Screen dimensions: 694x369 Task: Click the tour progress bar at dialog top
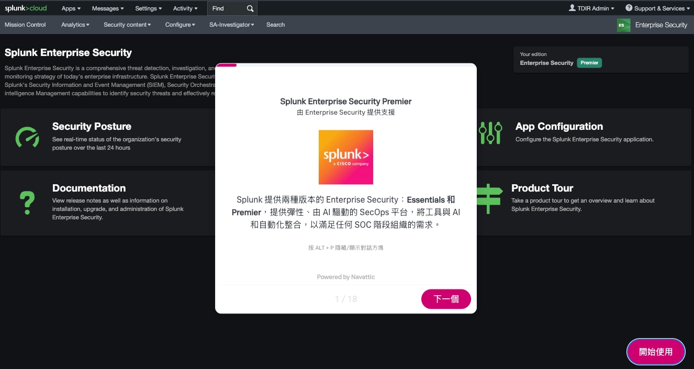[x=346, y=65]
